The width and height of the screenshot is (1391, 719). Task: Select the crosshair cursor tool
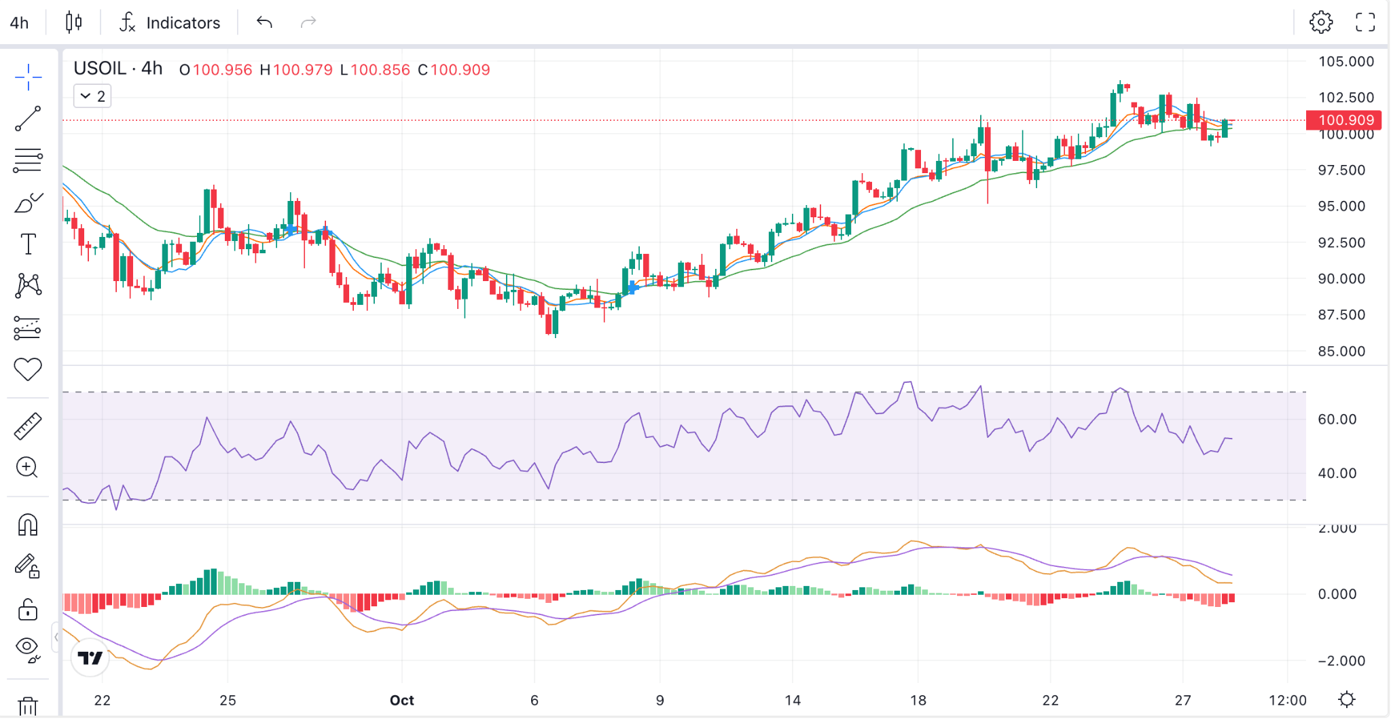(x=28, y=77)
